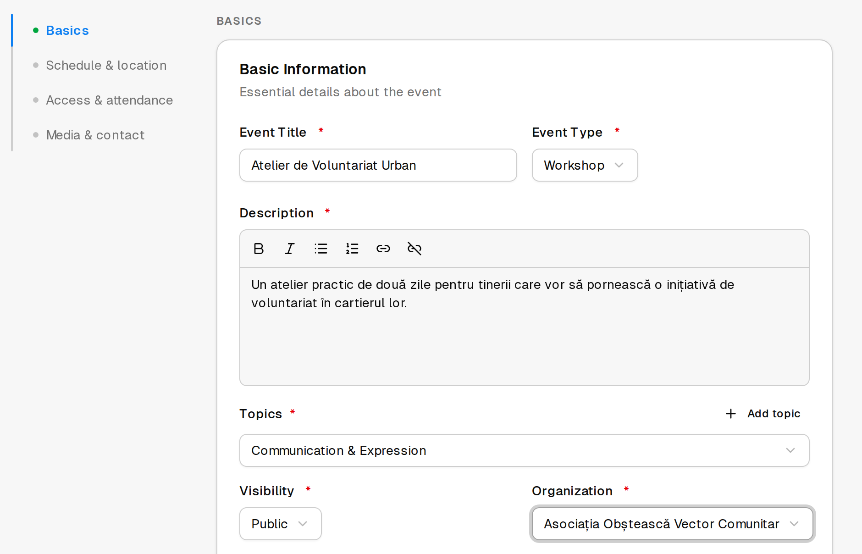Click the Basic Information heading

click(x=303, y=69)
